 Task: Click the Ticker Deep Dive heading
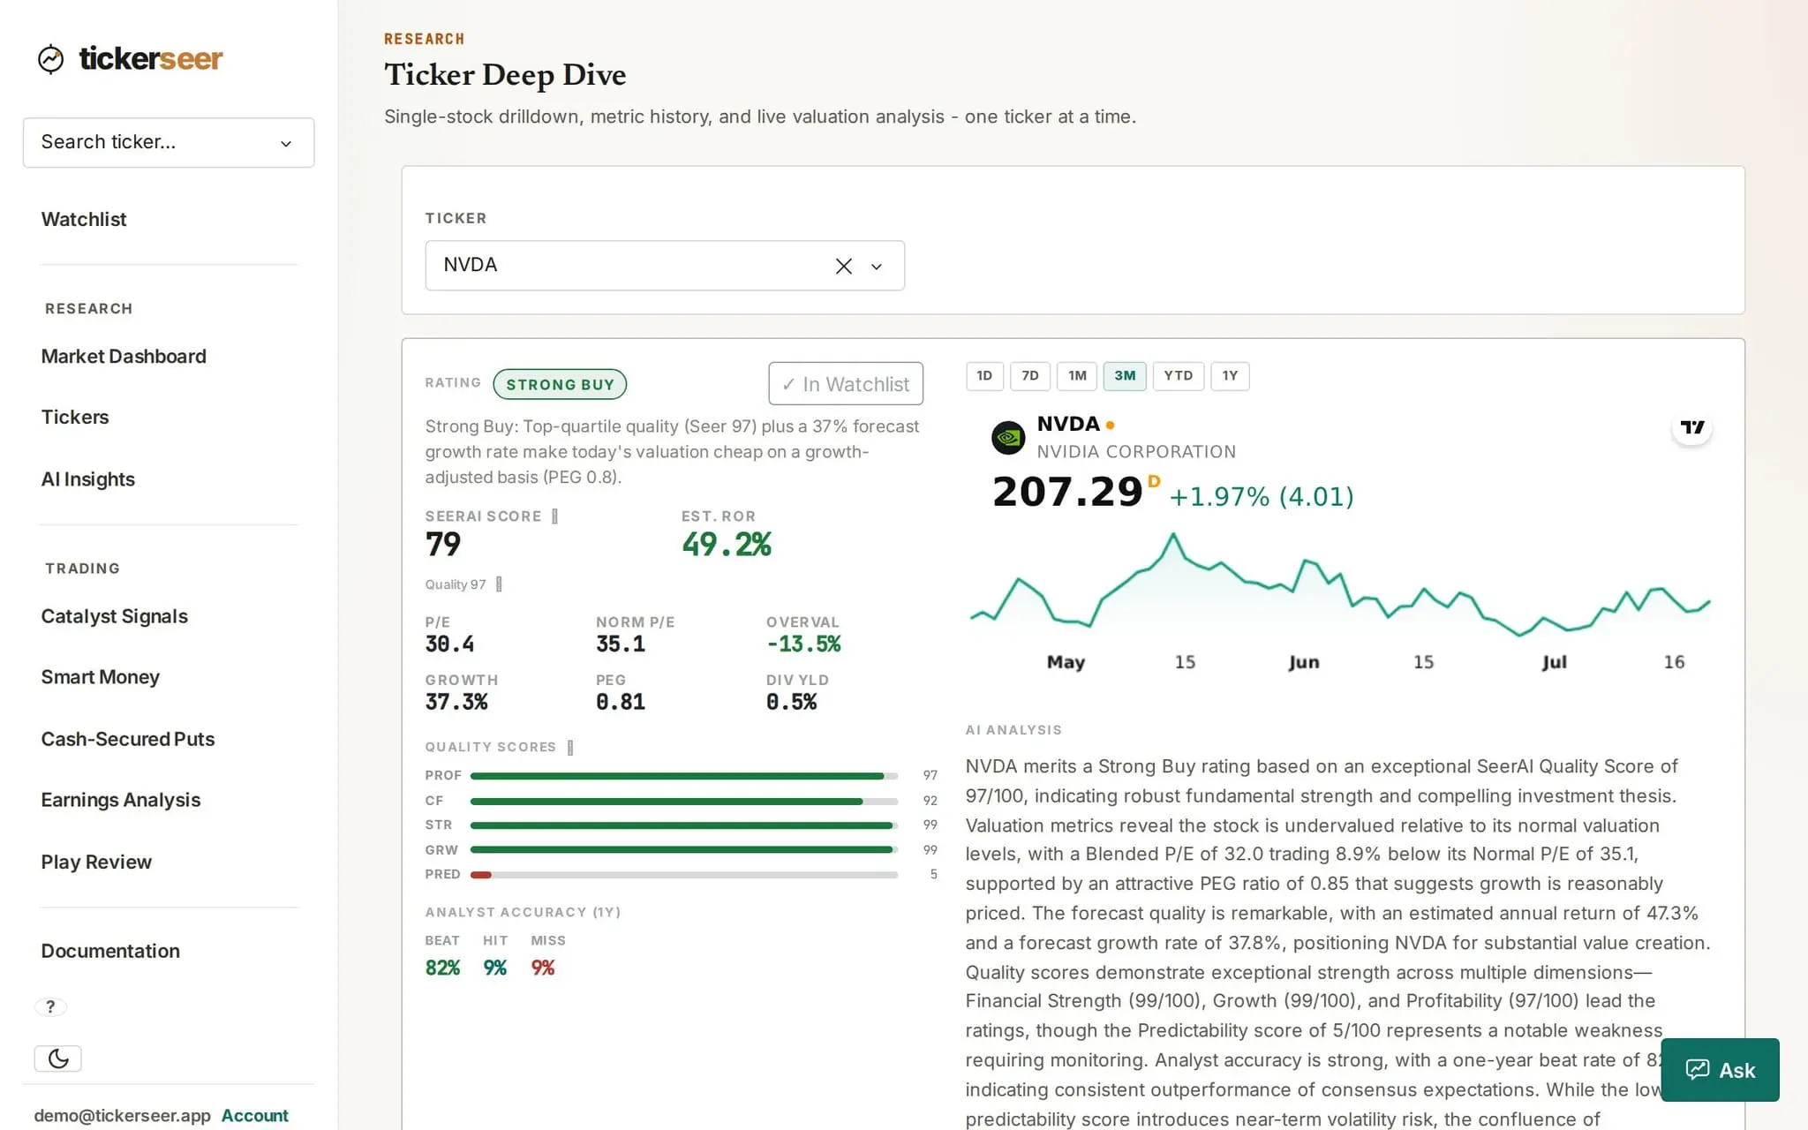tap(505, 75)
